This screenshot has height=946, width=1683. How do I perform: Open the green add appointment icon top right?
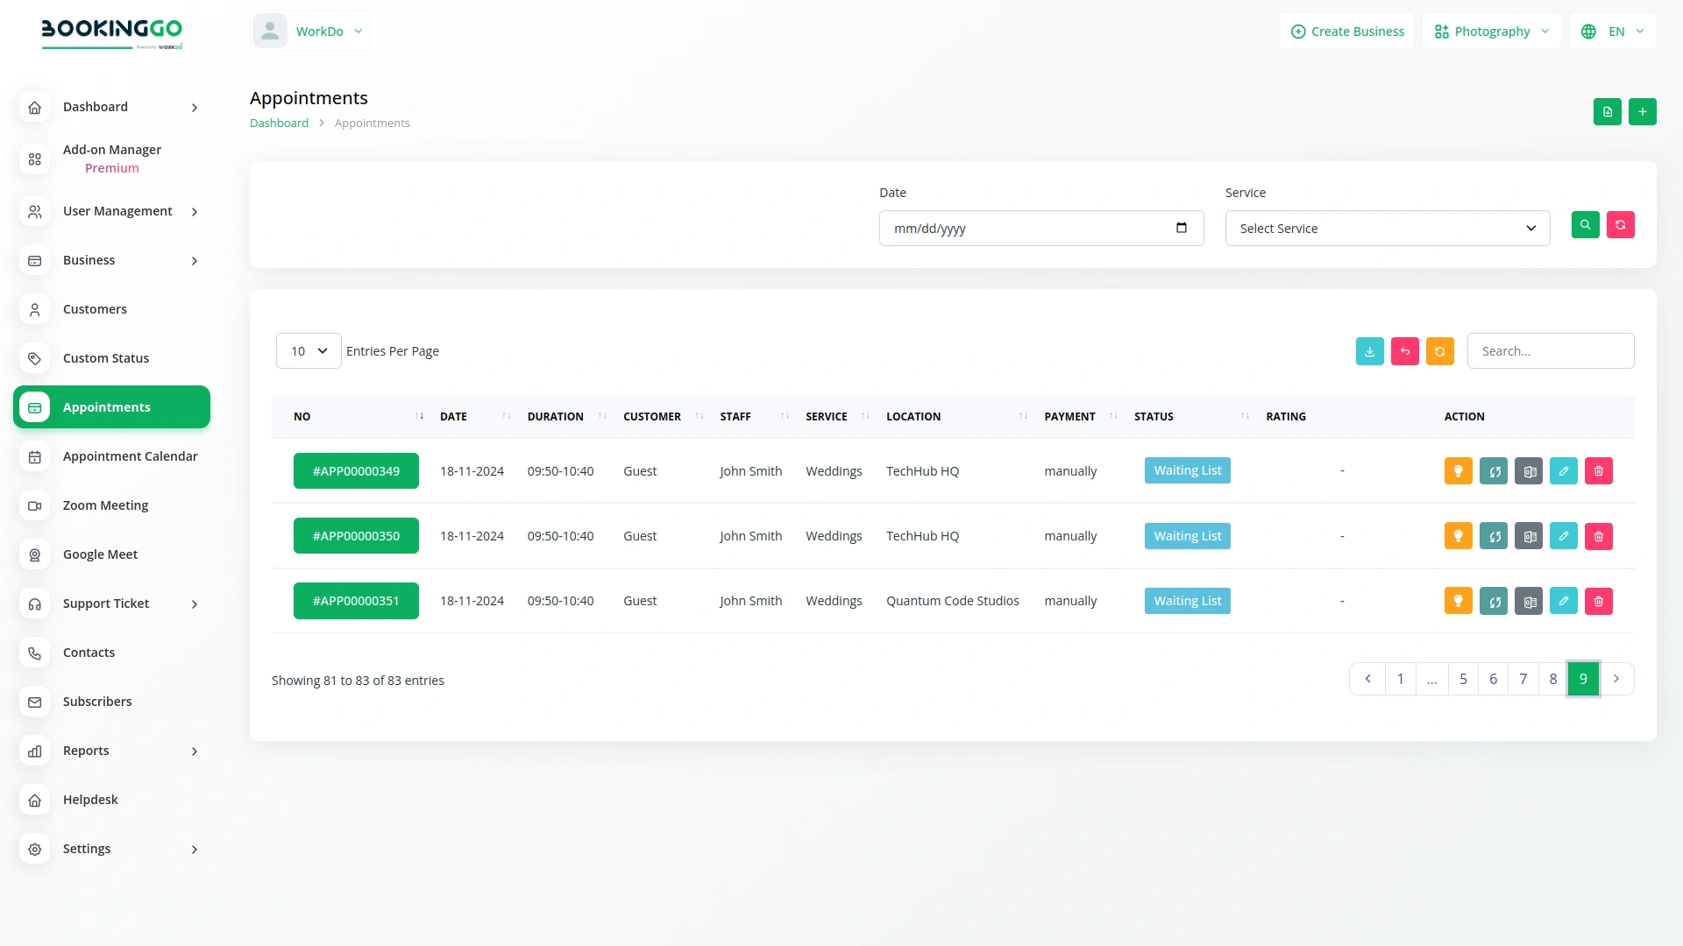(x=1643, y=111)
